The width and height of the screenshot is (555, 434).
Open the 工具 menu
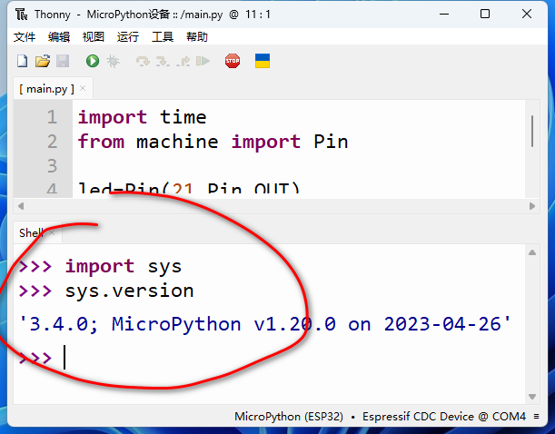[x=163, y=37]
